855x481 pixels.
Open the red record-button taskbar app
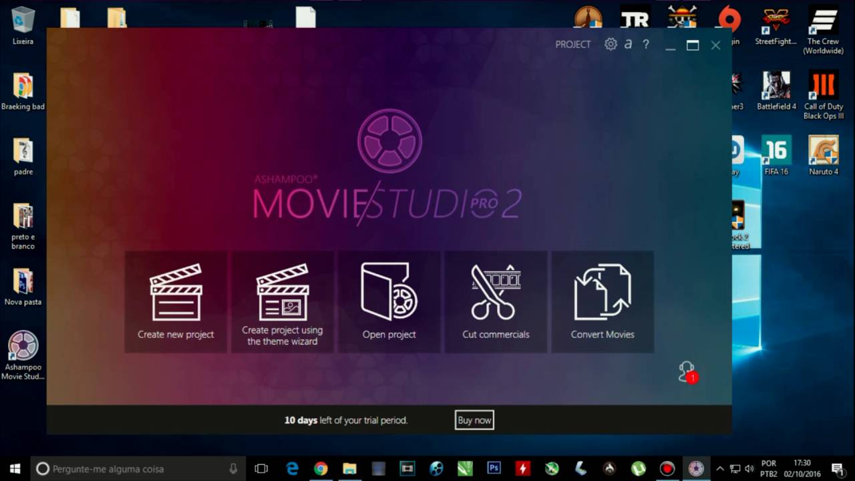(667, 468)
